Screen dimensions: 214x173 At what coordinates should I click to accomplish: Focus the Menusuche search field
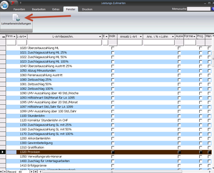coord(199,9)
